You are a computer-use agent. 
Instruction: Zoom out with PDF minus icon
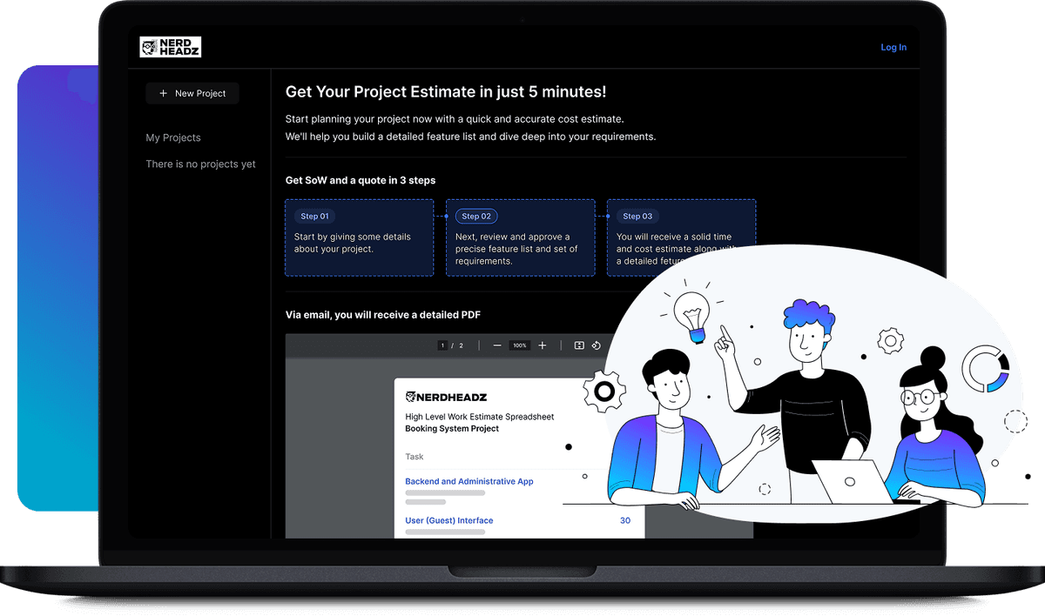point(497,345)
